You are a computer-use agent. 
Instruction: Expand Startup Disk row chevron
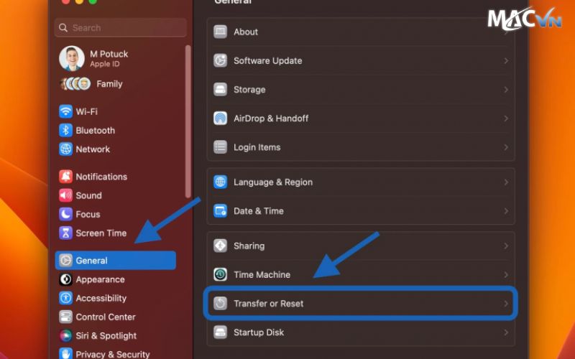click(x=506, y=332)
